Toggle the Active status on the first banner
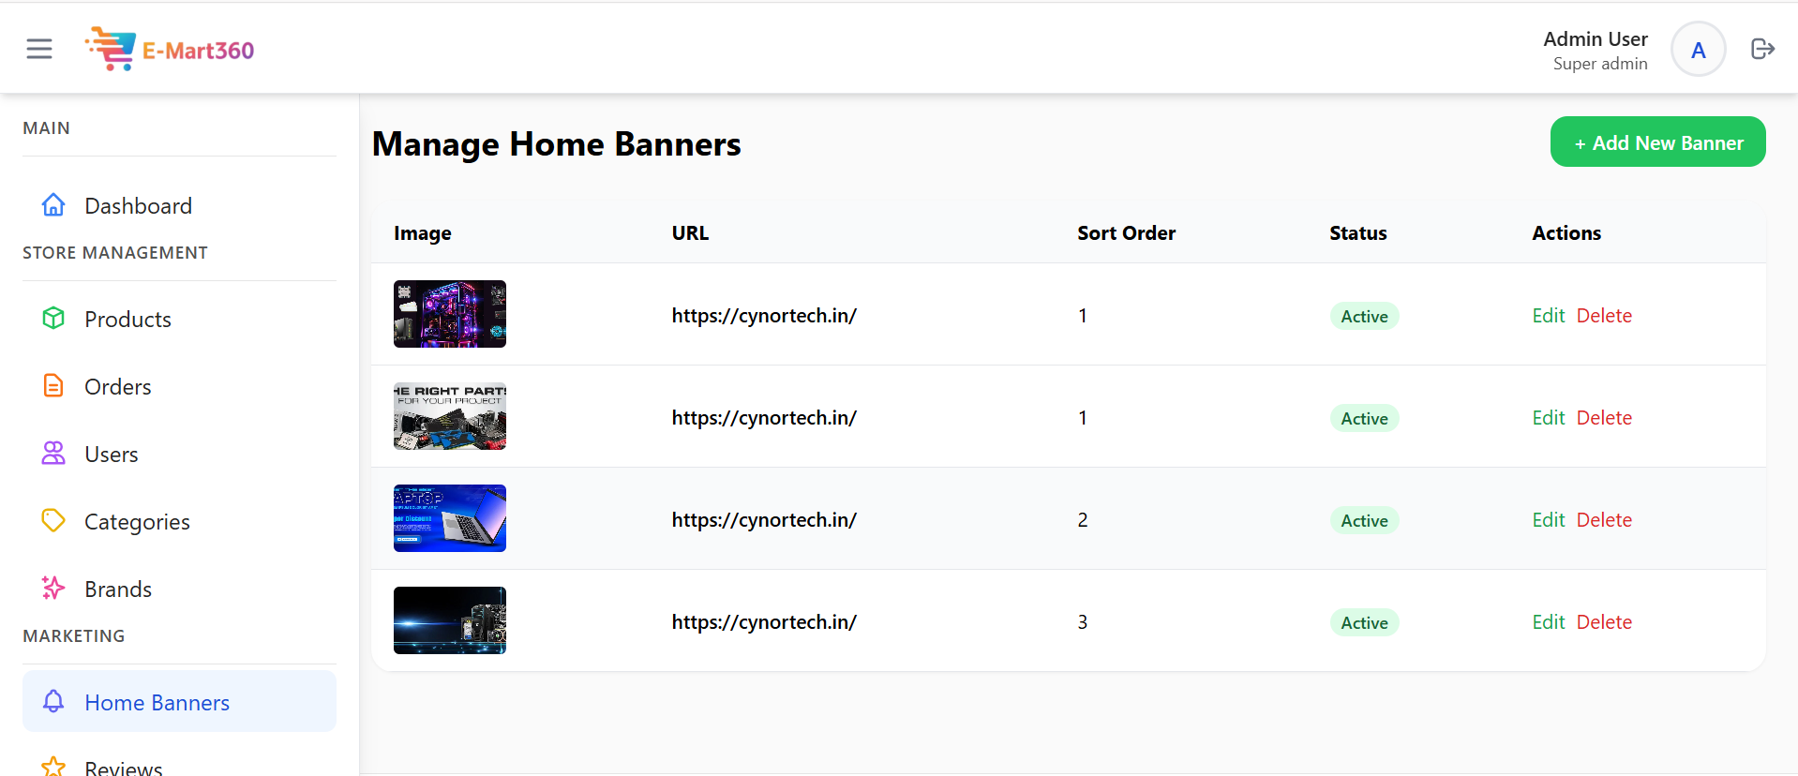 tap(1364, 316)
